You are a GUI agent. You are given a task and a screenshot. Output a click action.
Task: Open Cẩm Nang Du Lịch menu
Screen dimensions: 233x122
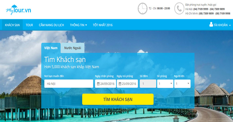point(51,25)
